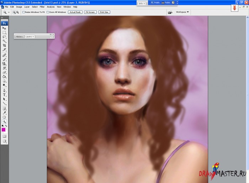This screenshot has height=183, width=249.
Task: Open the Analysis menu
Action: click(51, 7)
